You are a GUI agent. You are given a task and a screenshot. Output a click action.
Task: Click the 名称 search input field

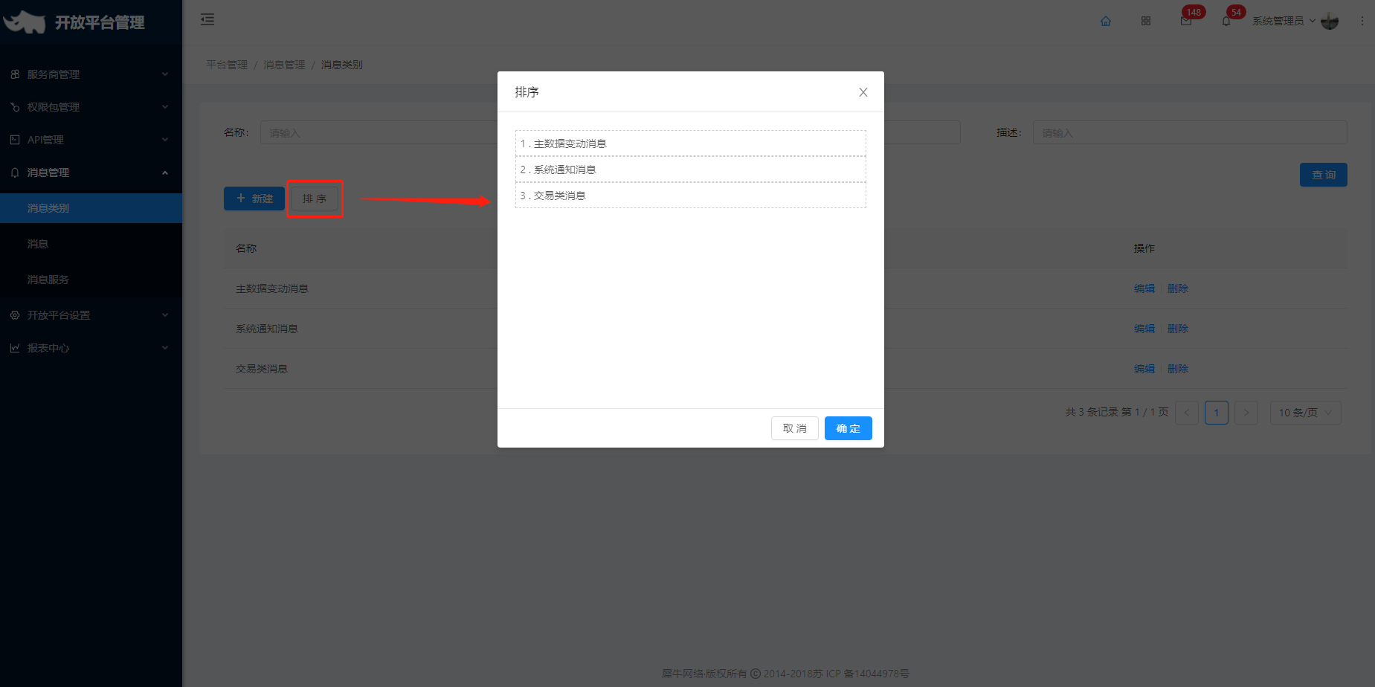pyautogui.click(x=379, y=133)
